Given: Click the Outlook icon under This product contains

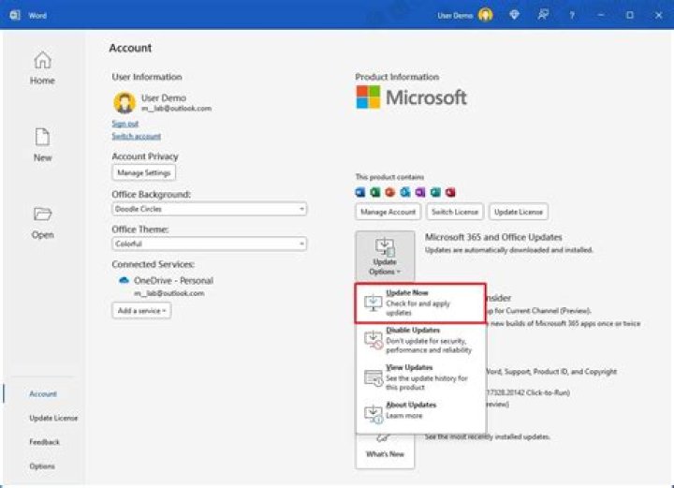Looking at the screenshot, I should tap(405, 192).
